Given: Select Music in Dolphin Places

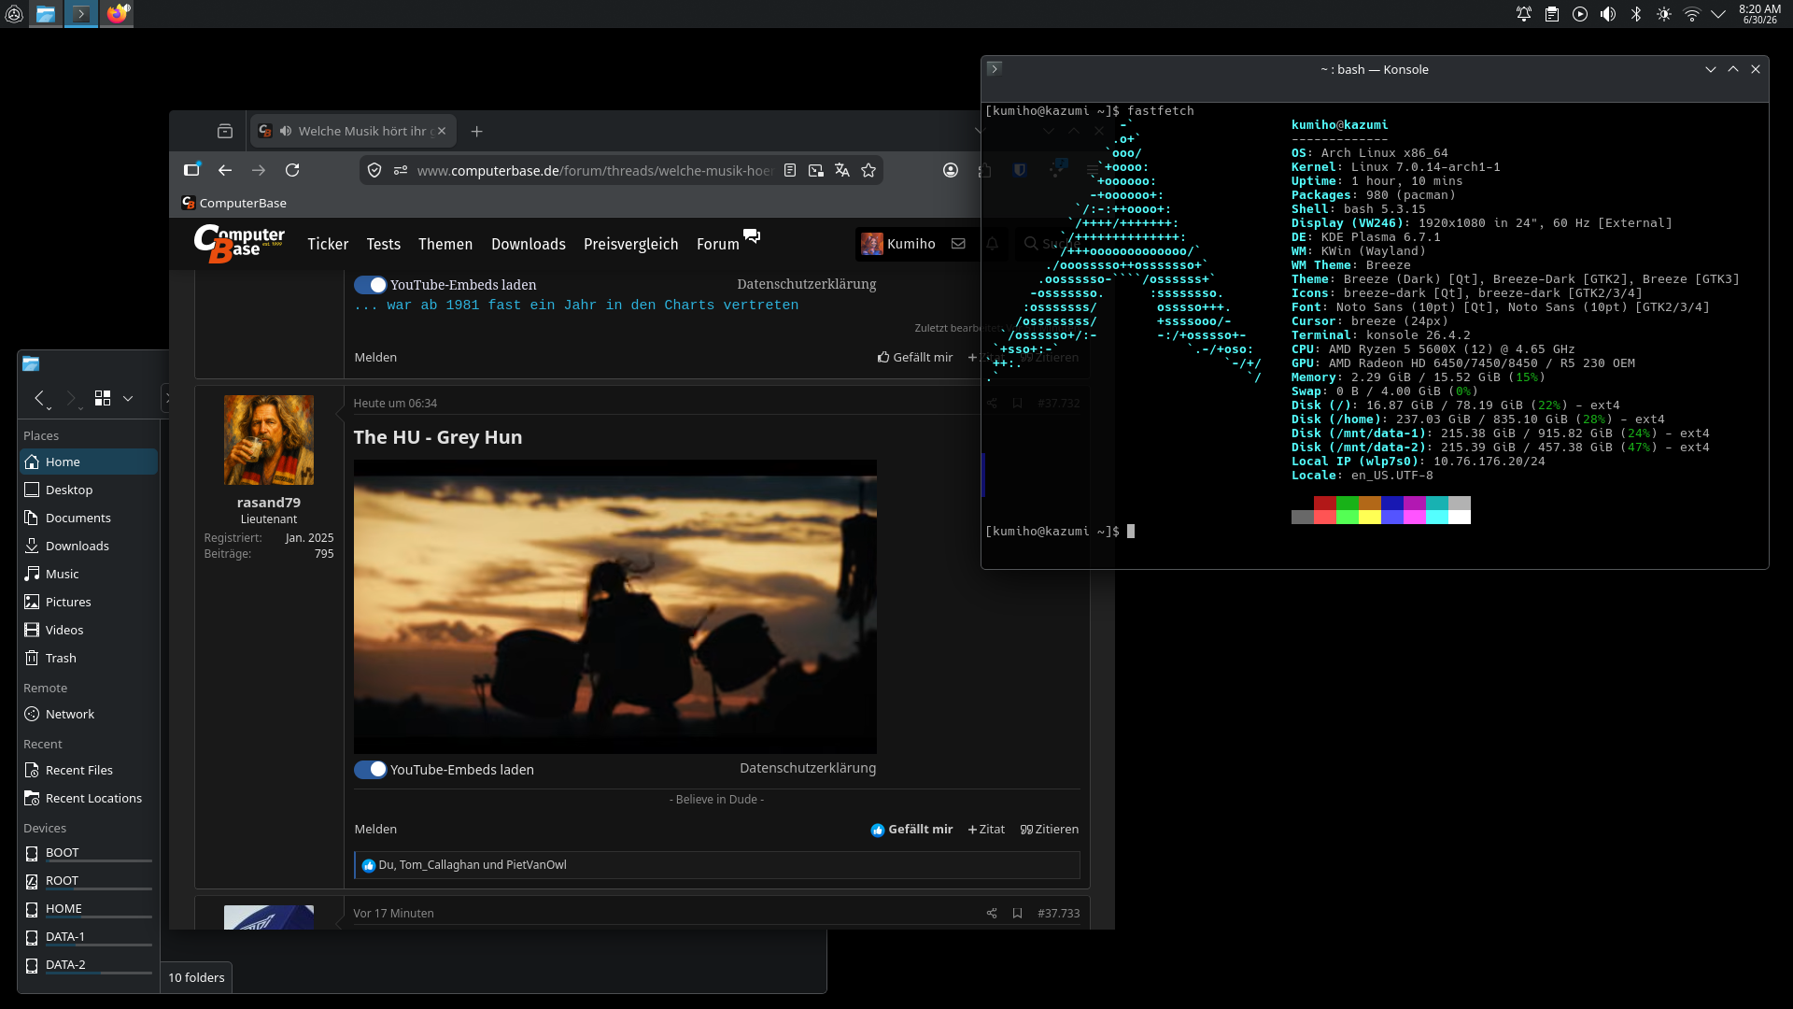Looking at the screenshot, I should (89, 574).
